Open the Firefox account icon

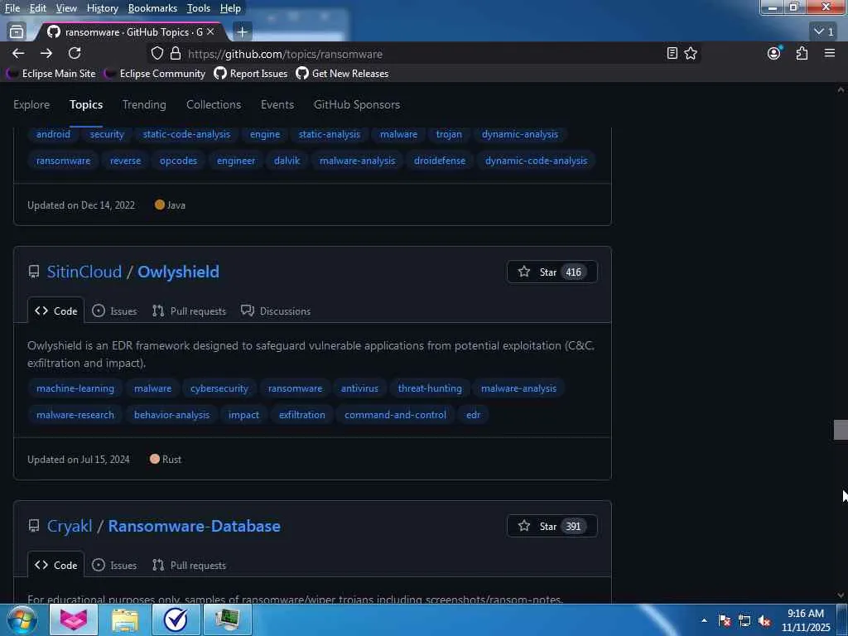(x=774, y=53)
